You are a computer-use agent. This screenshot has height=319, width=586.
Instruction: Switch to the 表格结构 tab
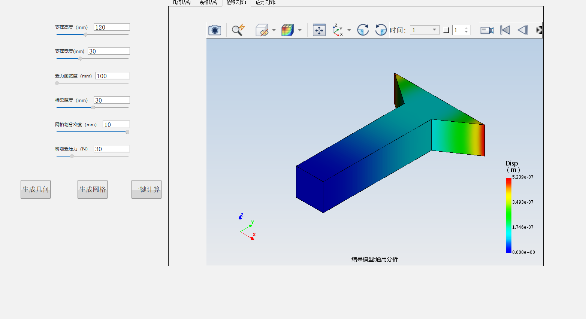(x=208, y=3)
